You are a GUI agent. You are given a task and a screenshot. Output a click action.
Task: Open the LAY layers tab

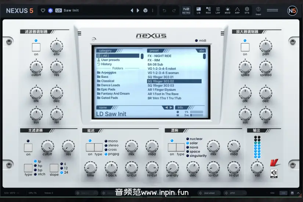[218, 10]
